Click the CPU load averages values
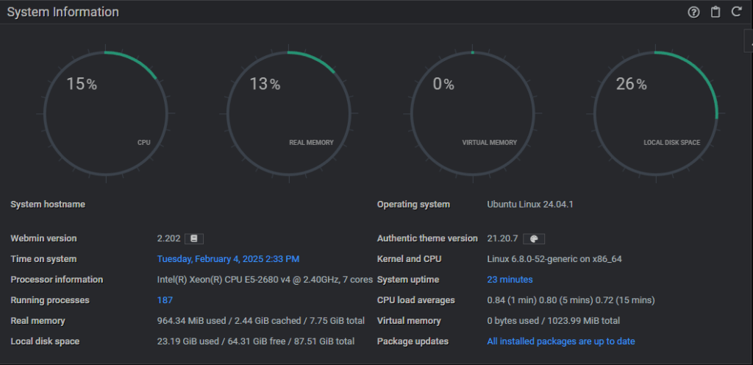The image size is (753, 365). (x=571, y=300)
